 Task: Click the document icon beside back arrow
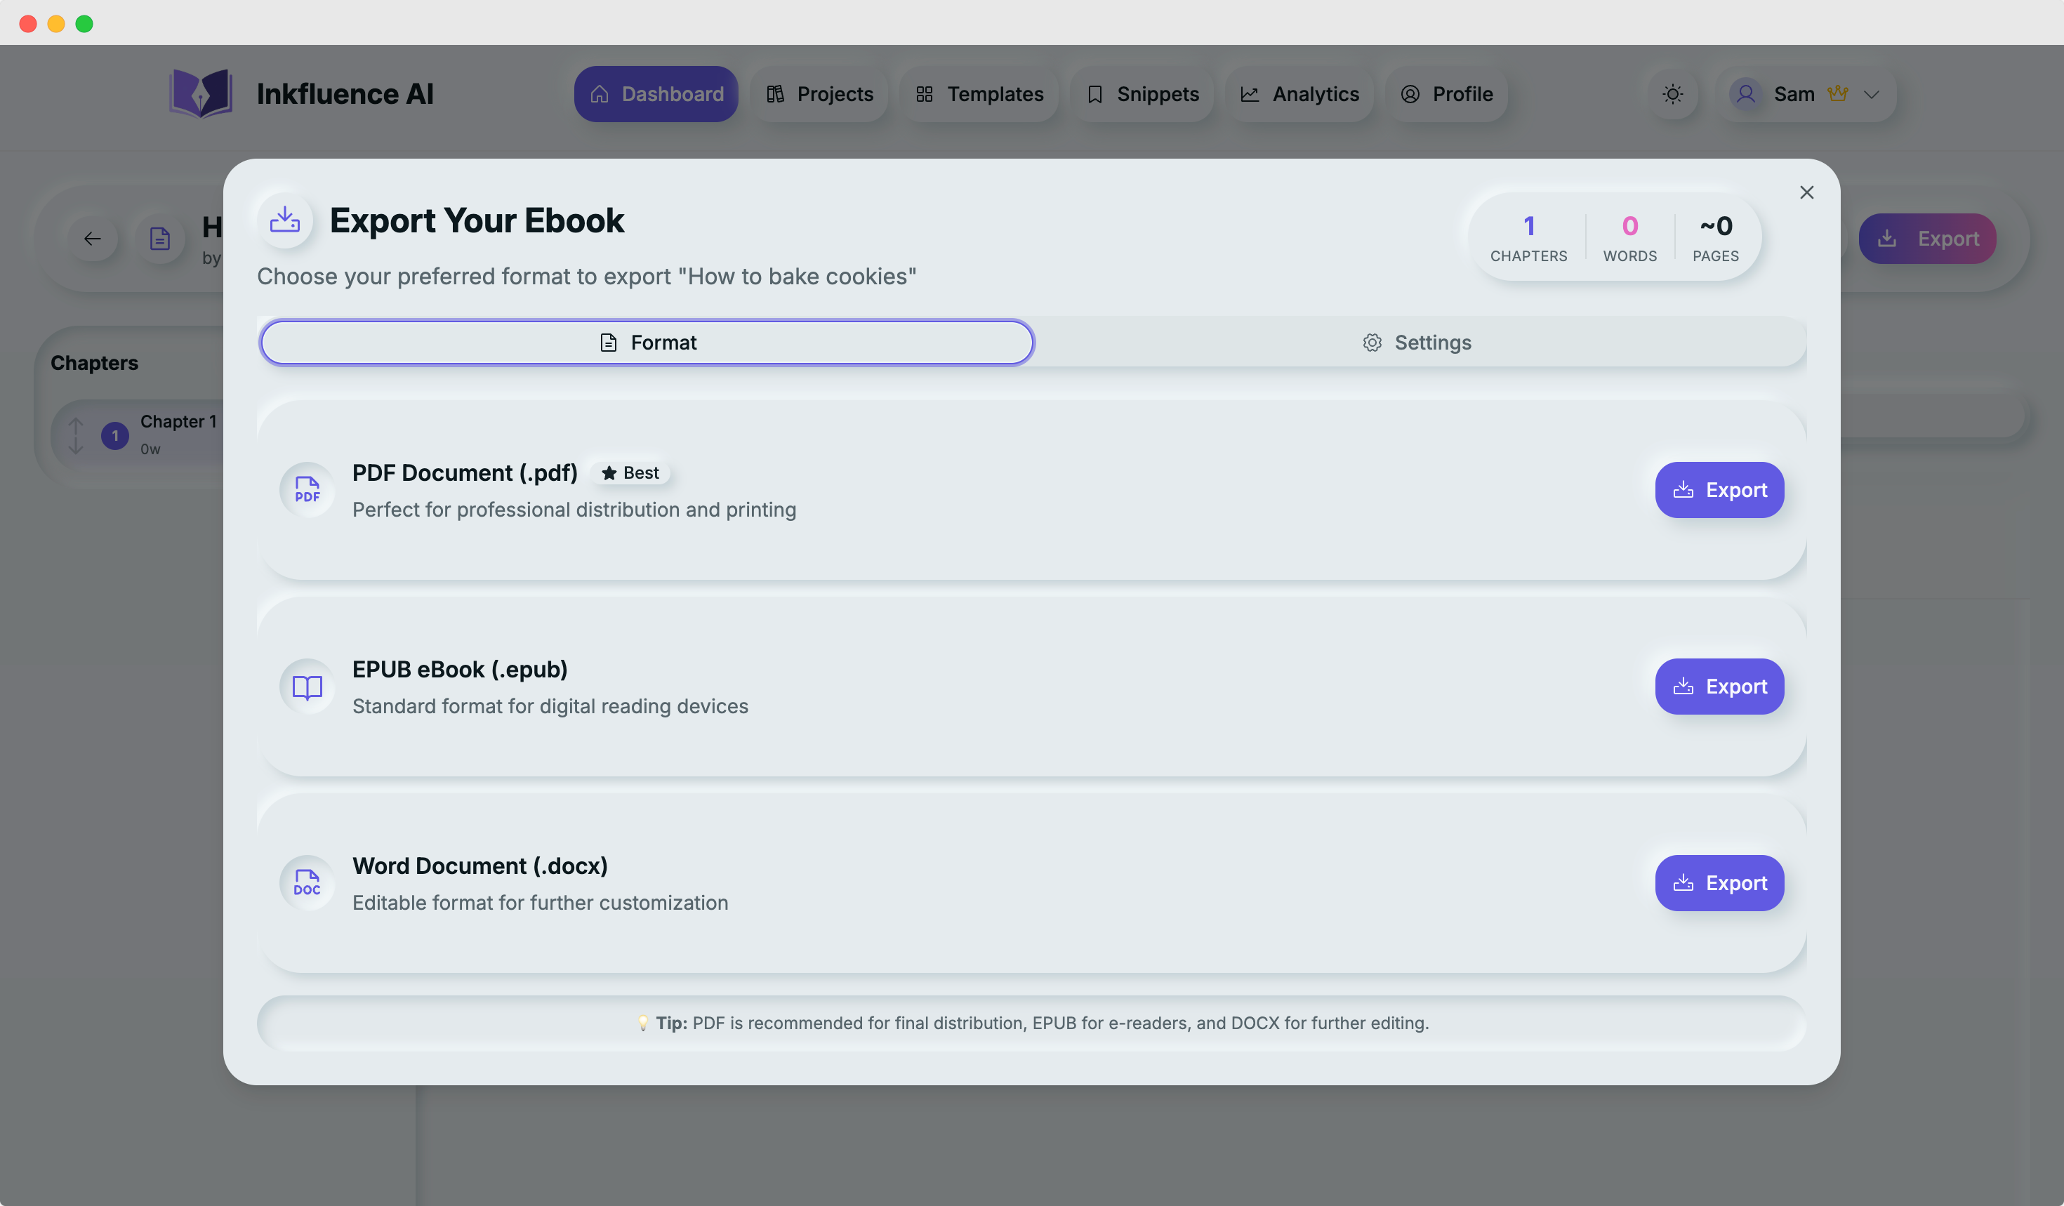[160, 238]
